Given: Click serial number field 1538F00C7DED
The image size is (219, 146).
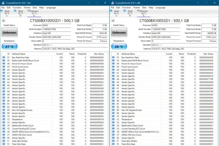Looking at the screenshot, I should 166,29.
